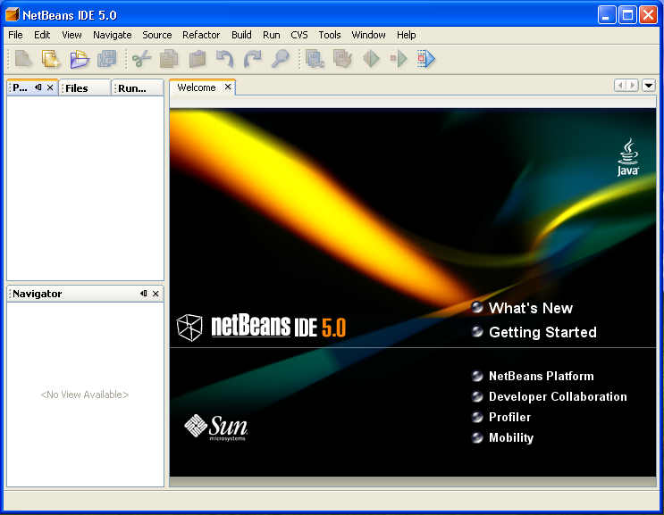This screenshot has height=515, width=664.
Task: Open the Help menu
Action: 406,35
